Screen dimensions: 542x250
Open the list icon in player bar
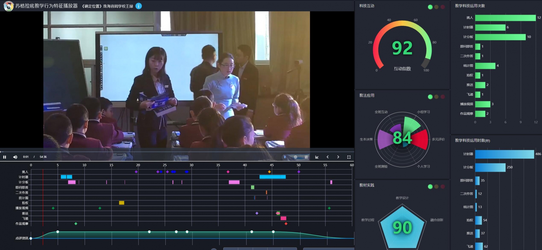click(306, 157)
